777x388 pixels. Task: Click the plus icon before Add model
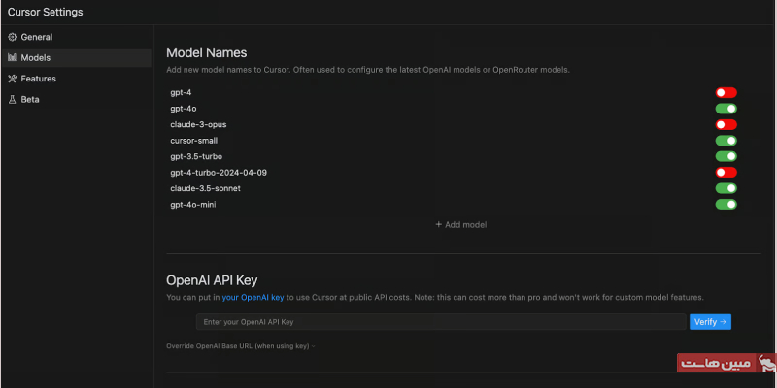click(438, 225)
